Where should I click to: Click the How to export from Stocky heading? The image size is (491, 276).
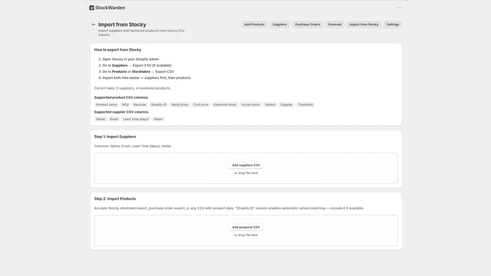pyautogui.click(x=118, y=50)
